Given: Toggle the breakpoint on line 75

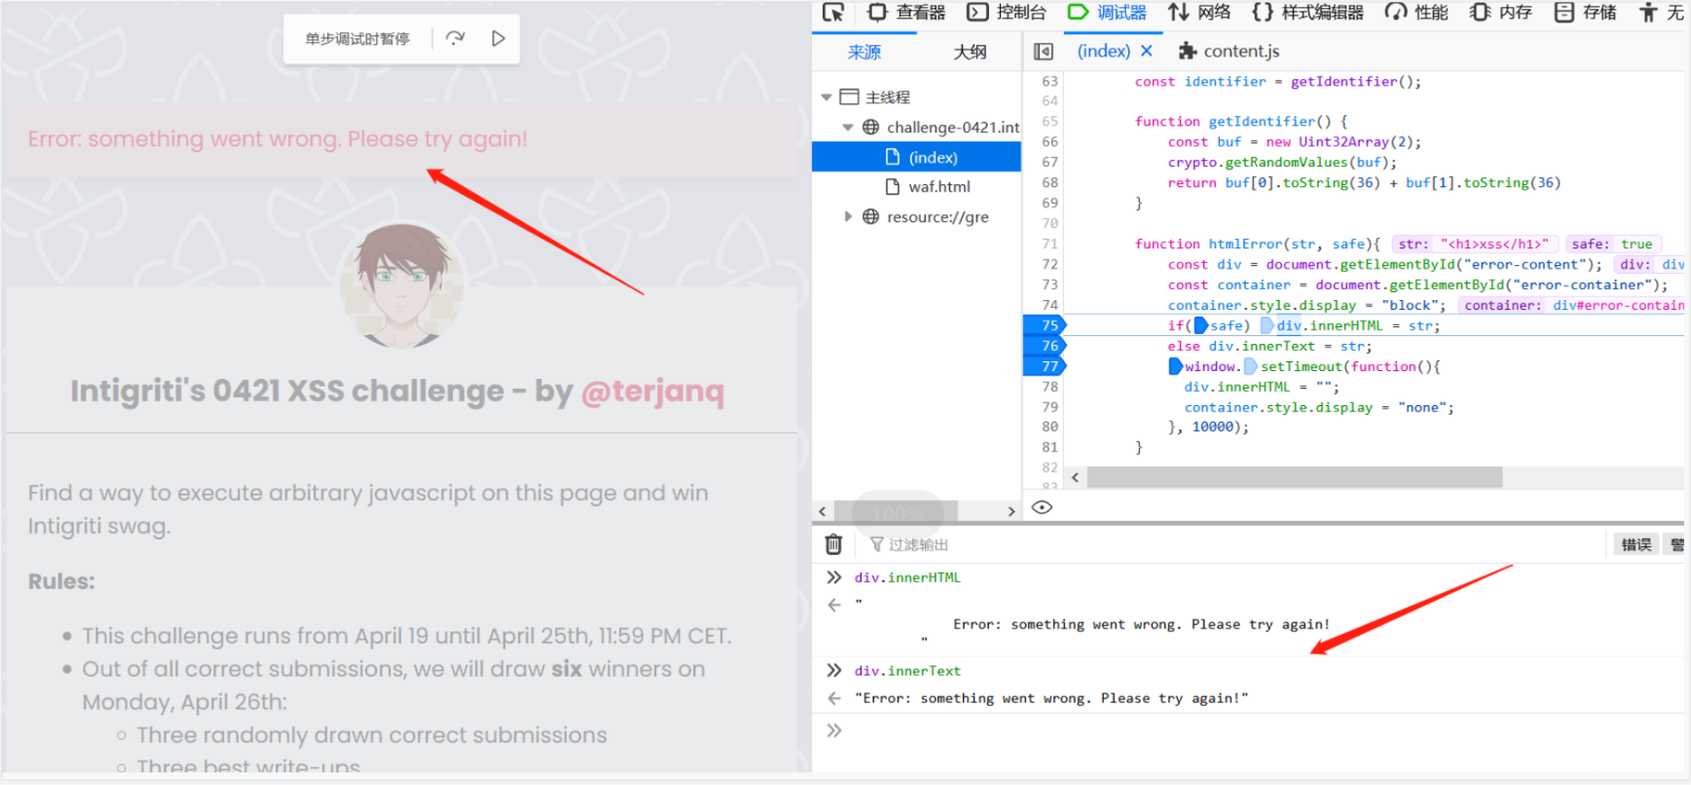Looking at the screenshot, I should 1047,325.
